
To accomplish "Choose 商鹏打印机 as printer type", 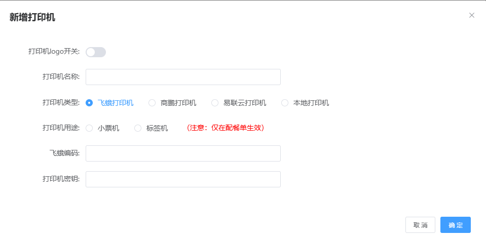I will [152, 103].
